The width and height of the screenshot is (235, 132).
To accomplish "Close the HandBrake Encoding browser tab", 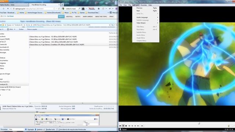I will click(x=59, y=5).
